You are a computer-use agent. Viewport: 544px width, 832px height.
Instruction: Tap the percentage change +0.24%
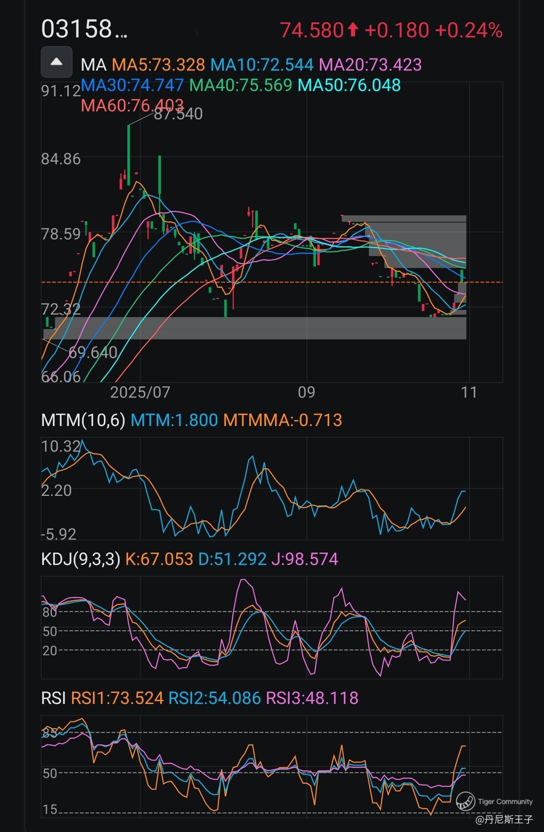469,30
